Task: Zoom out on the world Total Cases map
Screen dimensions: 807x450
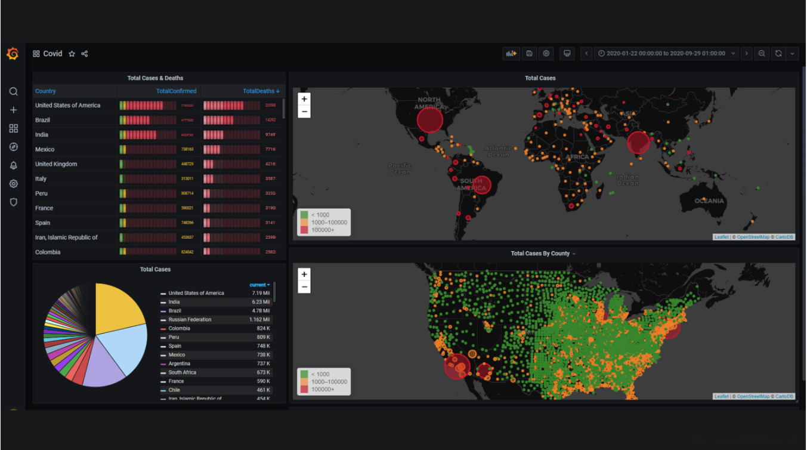Action: pyautogui.click(x=304, y=112)
